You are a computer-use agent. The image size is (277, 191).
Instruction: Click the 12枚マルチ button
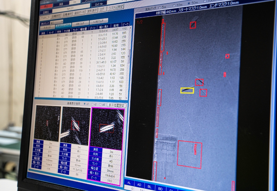(99, 22)
